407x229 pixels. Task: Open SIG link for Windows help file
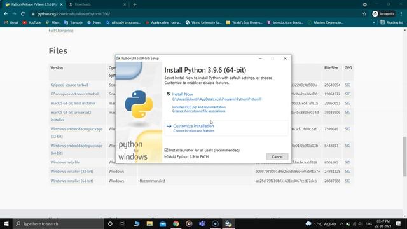pyautogui.click(x=348, y=162)
